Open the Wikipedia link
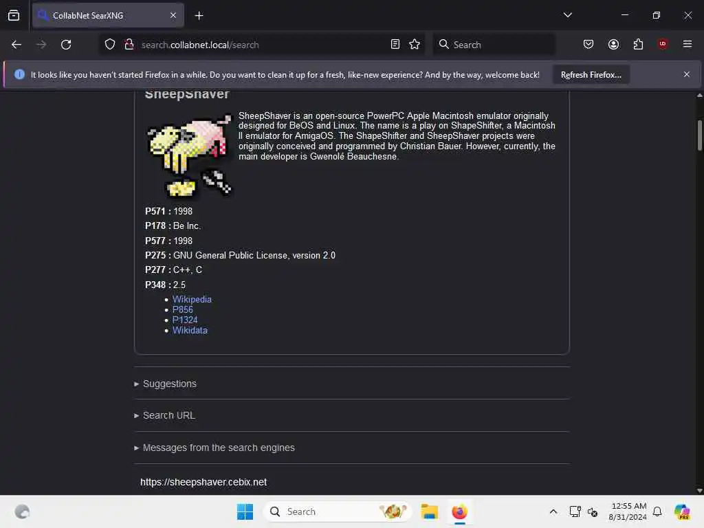704x528 pixels. click(192, 299)
